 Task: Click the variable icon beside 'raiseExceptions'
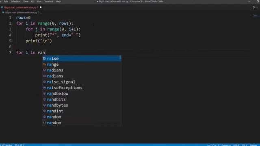[44, 88]
